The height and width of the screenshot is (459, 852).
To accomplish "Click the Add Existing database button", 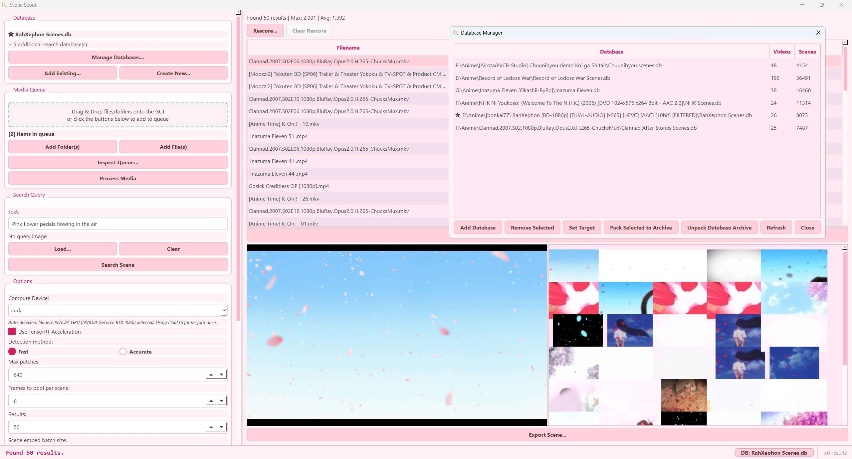I will tap(63, 73).
